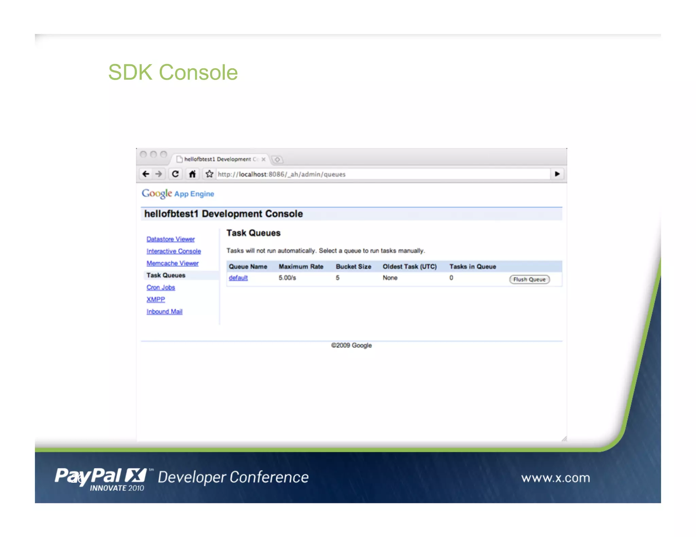This screenshot has width=696, height=537.
Task: Click the go arrow at address bar end
Action: pyautogui.click(x=557, y=174)
